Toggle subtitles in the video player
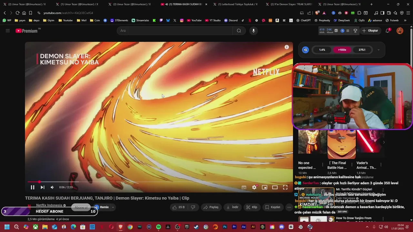 coord(244,187)
